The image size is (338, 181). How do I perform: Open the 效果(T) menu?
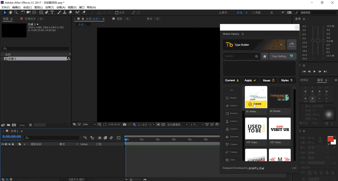pyautogui.click(x=50, y=7)
